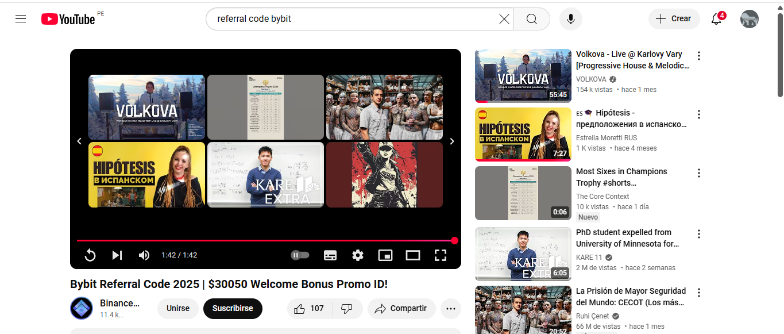
Task: Open 'La Prisión de Mayor Seguridad' title
Action: (x=631, y=297)
